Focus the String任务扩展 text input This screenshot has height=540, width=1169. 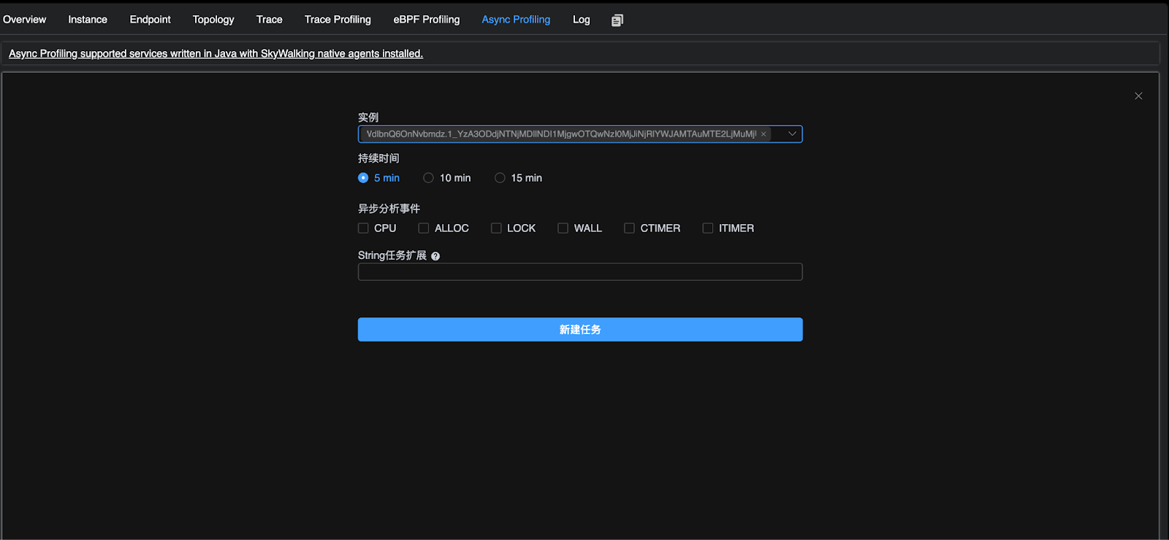pyautogui.click(x=580, y=272)
